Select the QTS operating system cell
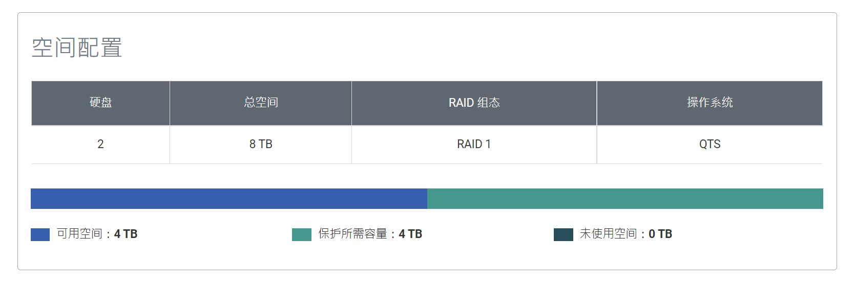The width and height of the screenshot is (854, 285). (x=710, y=144)
